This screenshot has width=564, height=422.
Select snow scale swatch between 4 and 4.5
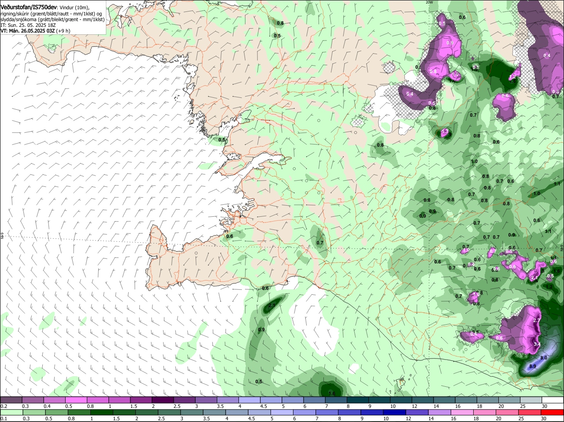(x=250, y=400)
